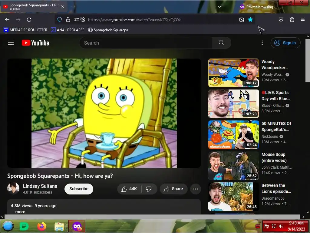Open the Woody Woodpecker video thumbnail

(x=233, y=73)
